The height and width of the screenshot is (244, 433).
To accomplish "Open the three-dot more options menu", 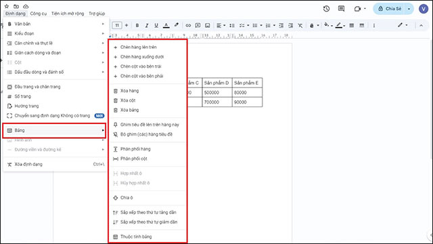I will point(374,26).
